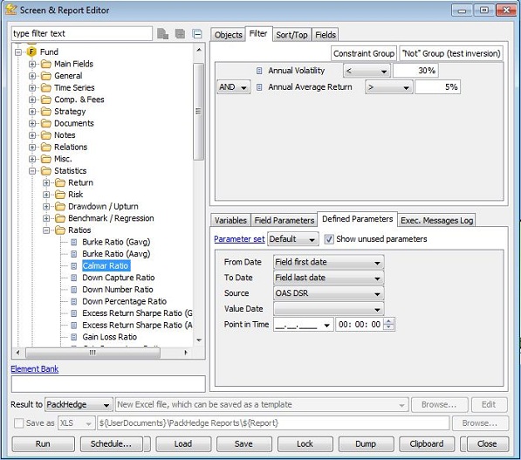The width and height of the screenshot is (521, 460).
Task: Open the Source OAS DSR dropdown
Action: 329,293
